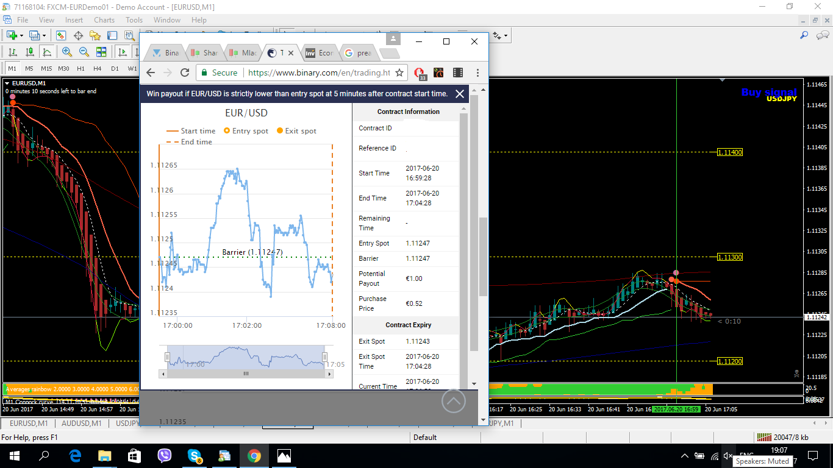The height and width of the screenshot is (468, 833).
Task: Expand the Profiles dropdown arrow
Action: (x=45, y=36)
